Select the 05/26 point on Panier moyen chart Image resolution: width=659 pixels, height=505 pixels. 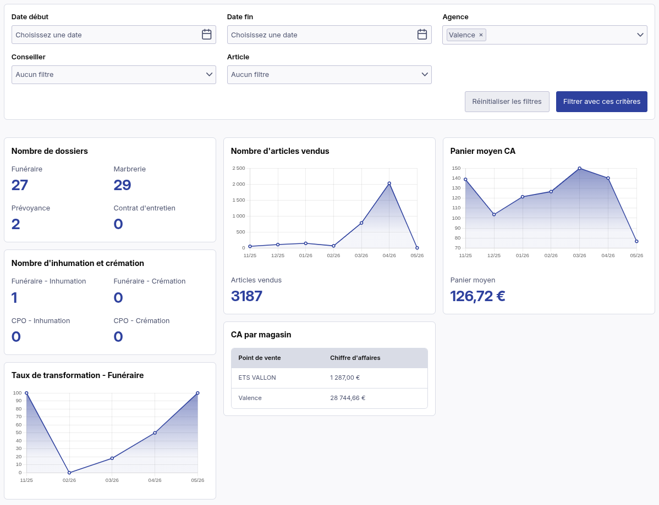637,241
